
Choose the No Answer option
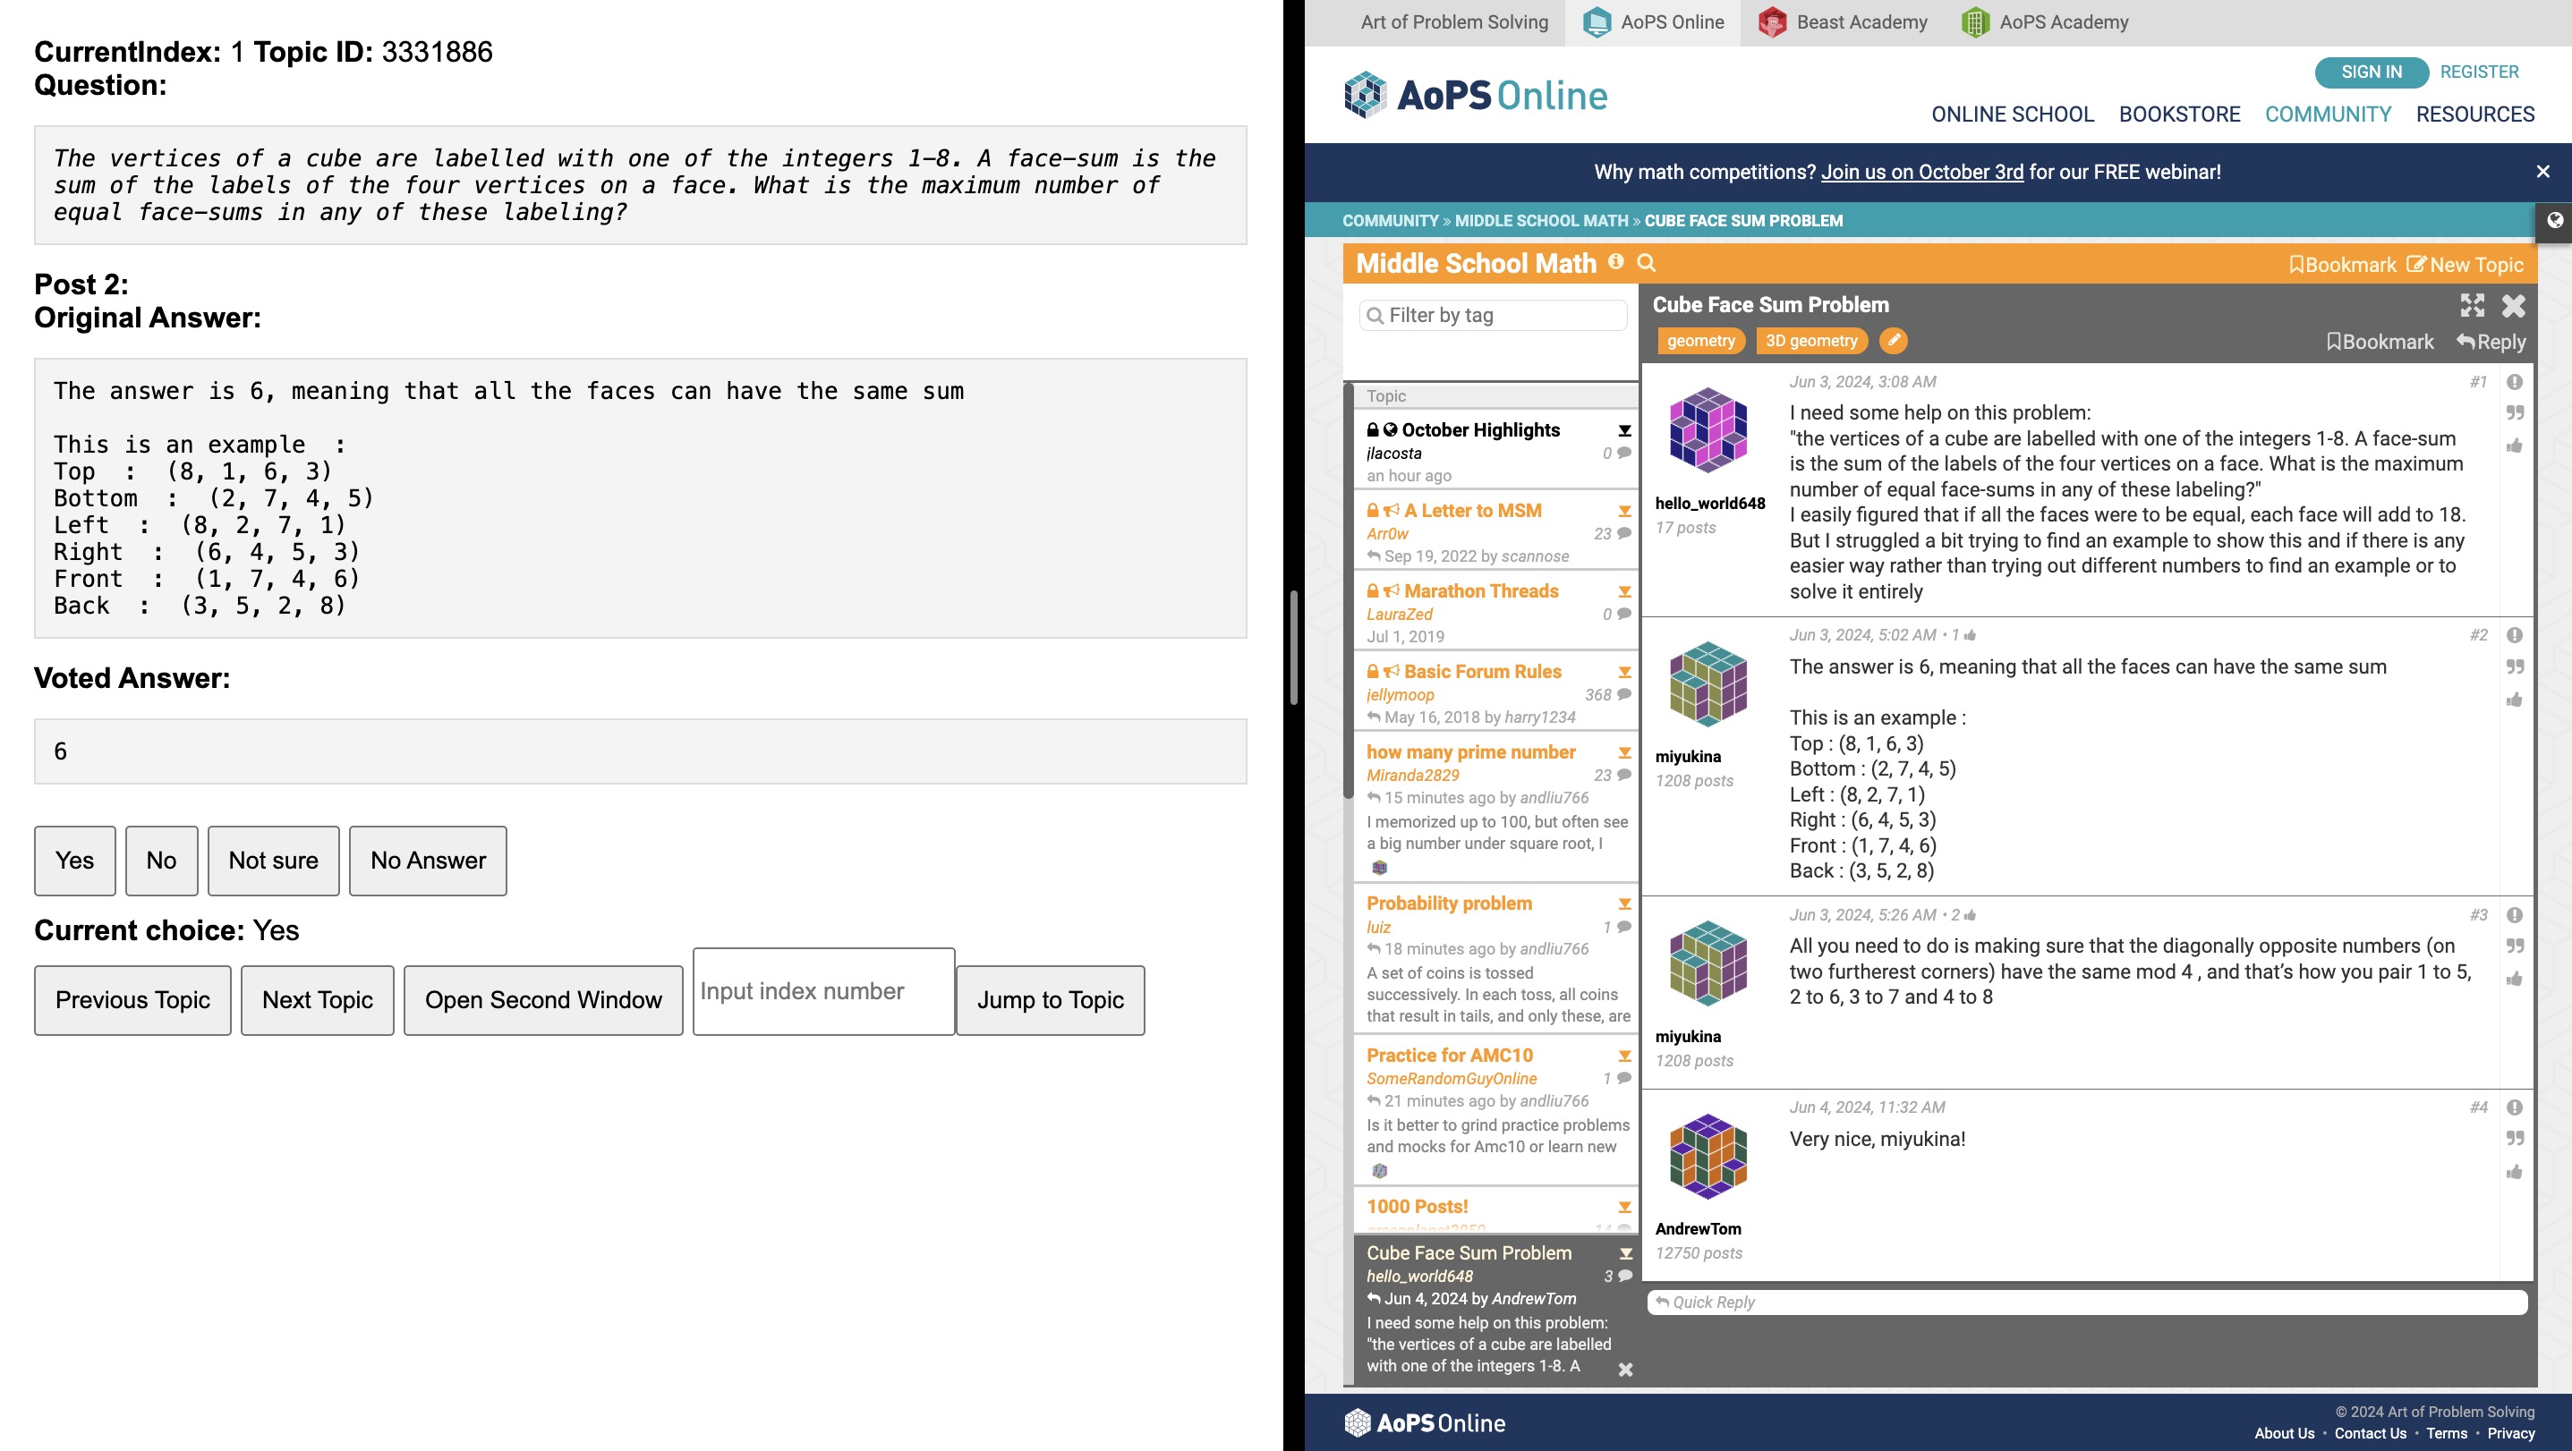click(428, 861)
